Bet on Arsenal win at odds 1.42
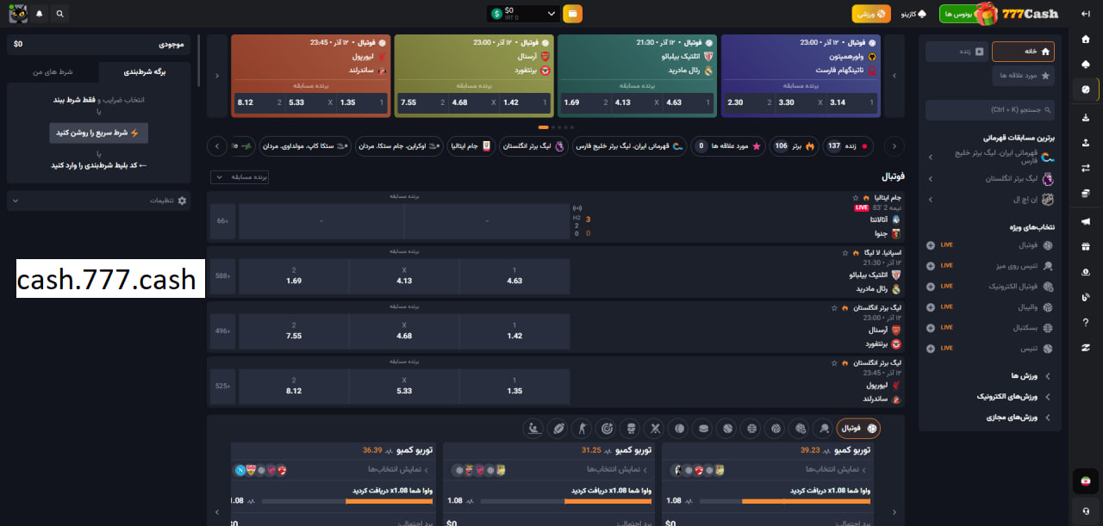The image size is (1103, 526). pos(514,331)
